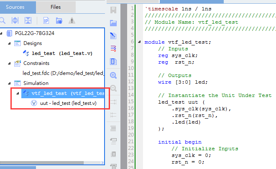The image size is (276, 169).
Task: Collapse the vtf_led_test testbench arrow
Action: point(18,93)
